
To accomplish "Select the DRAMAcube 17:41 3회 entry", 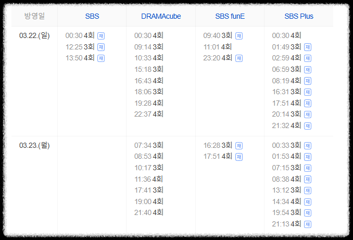I will click(x=149, y=190).
